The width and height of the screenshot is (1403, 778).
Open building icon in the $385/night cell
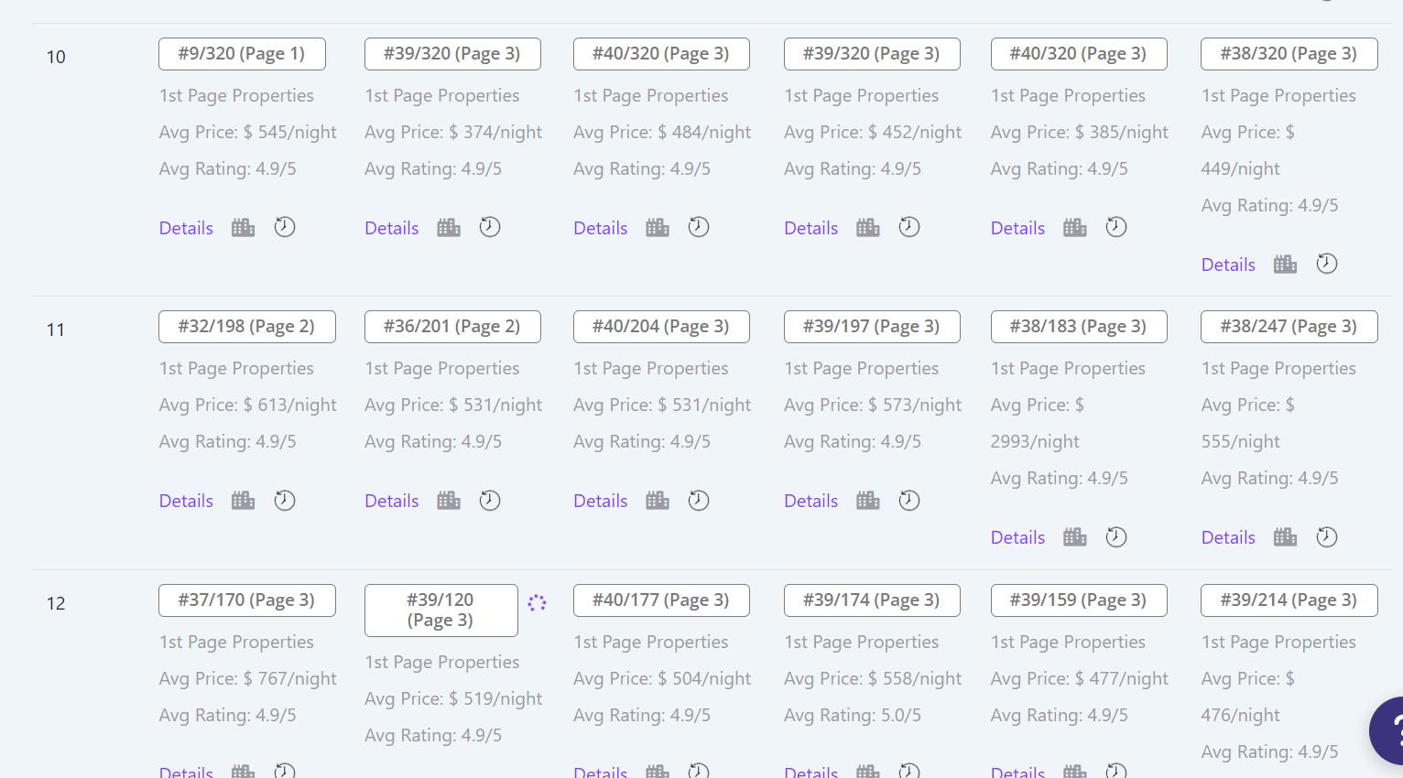click(x=1075, y=227)
